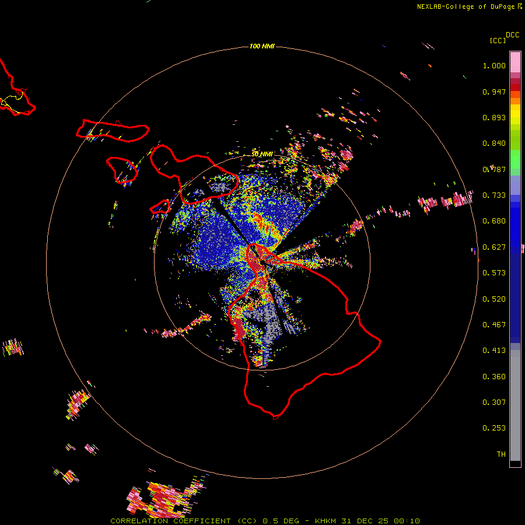Select the 0.573 legend value

[x=494, y=273]
